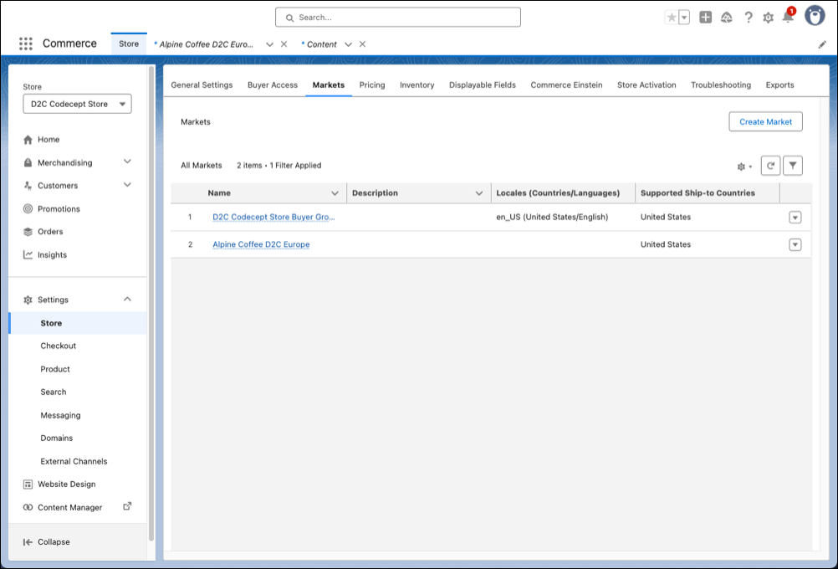View notifications via the bell icon
The height and width of the screenshot is (569, 838).
788,17
